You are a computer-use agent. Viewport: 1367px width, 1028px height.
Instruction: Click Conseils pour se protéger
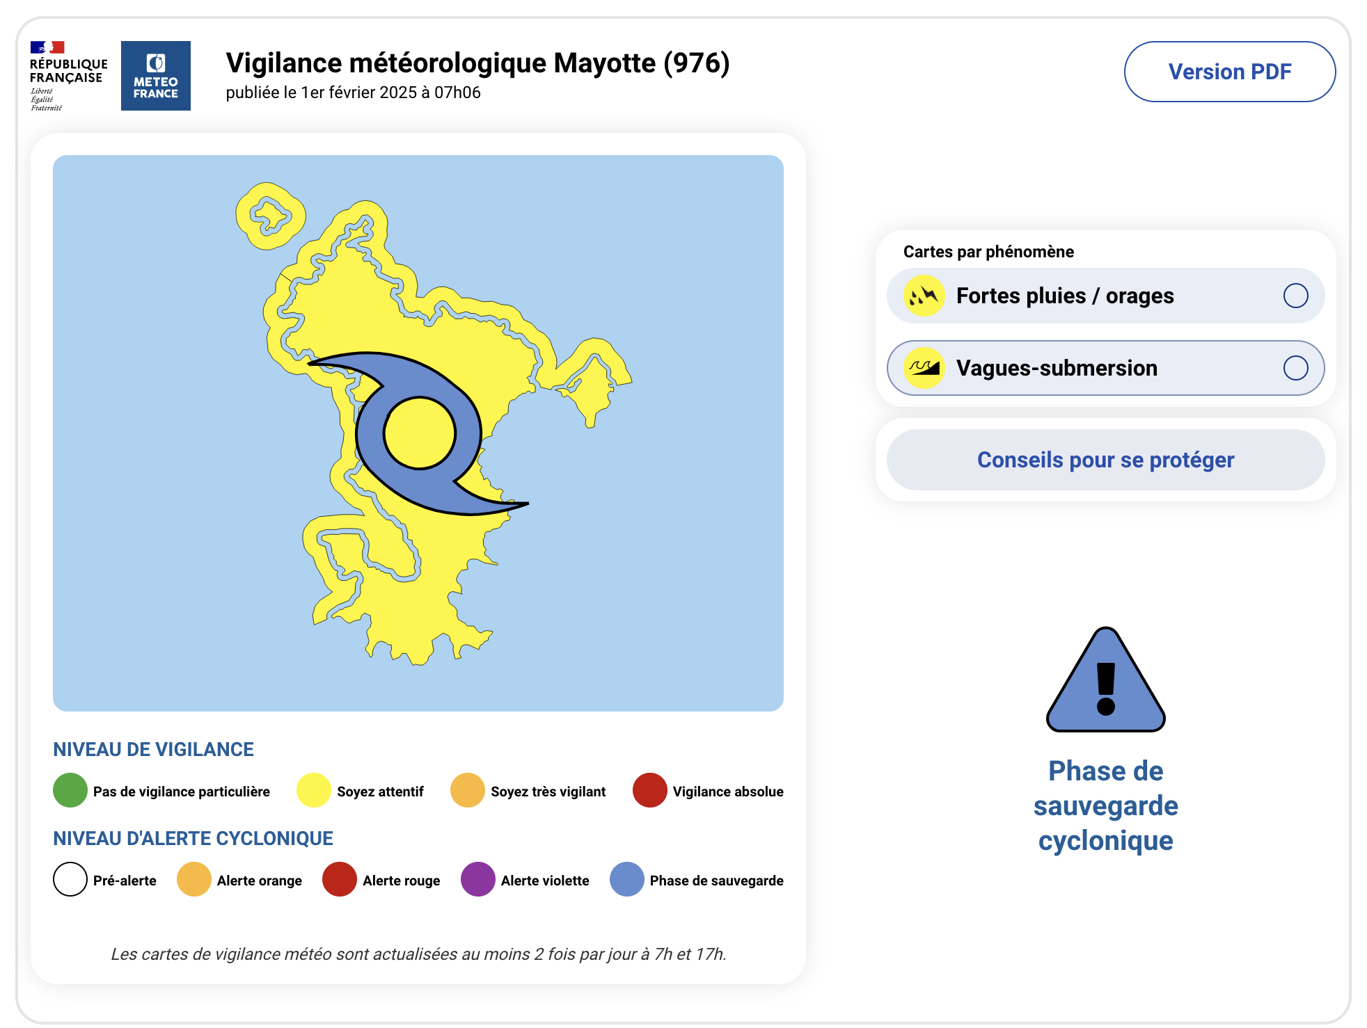(x=1105, y=459)
